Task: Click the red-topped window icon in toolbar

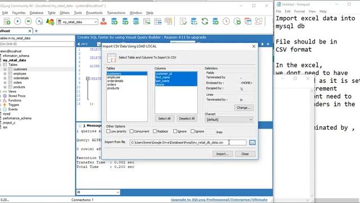Action: [x=248, y=21]
